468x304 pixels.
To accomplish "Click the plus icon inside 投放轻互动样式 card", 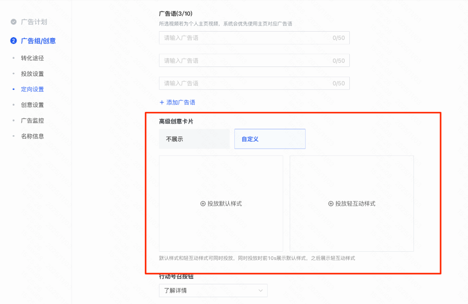I will [330, 203].
